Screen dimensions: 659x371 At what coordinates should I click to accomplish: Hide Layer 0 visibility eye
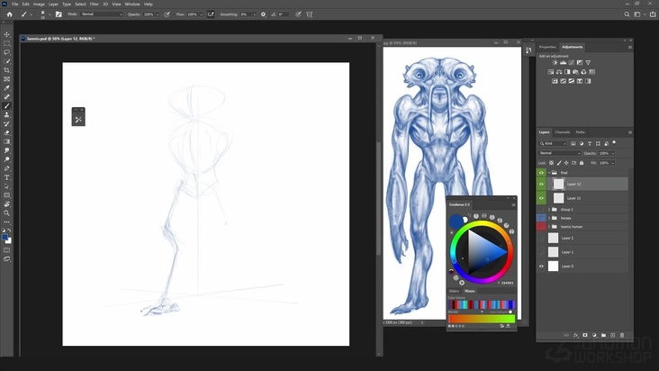pos(541,266)
